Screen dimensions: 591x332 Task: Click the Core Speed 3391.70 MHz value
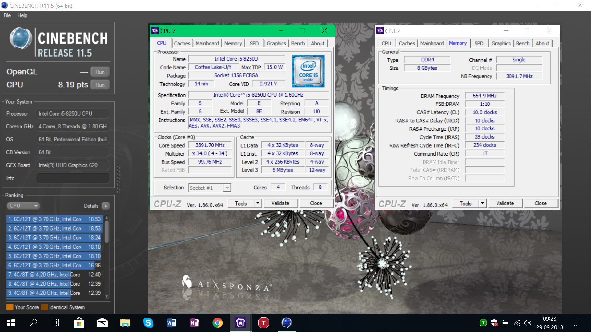[210, 145]
